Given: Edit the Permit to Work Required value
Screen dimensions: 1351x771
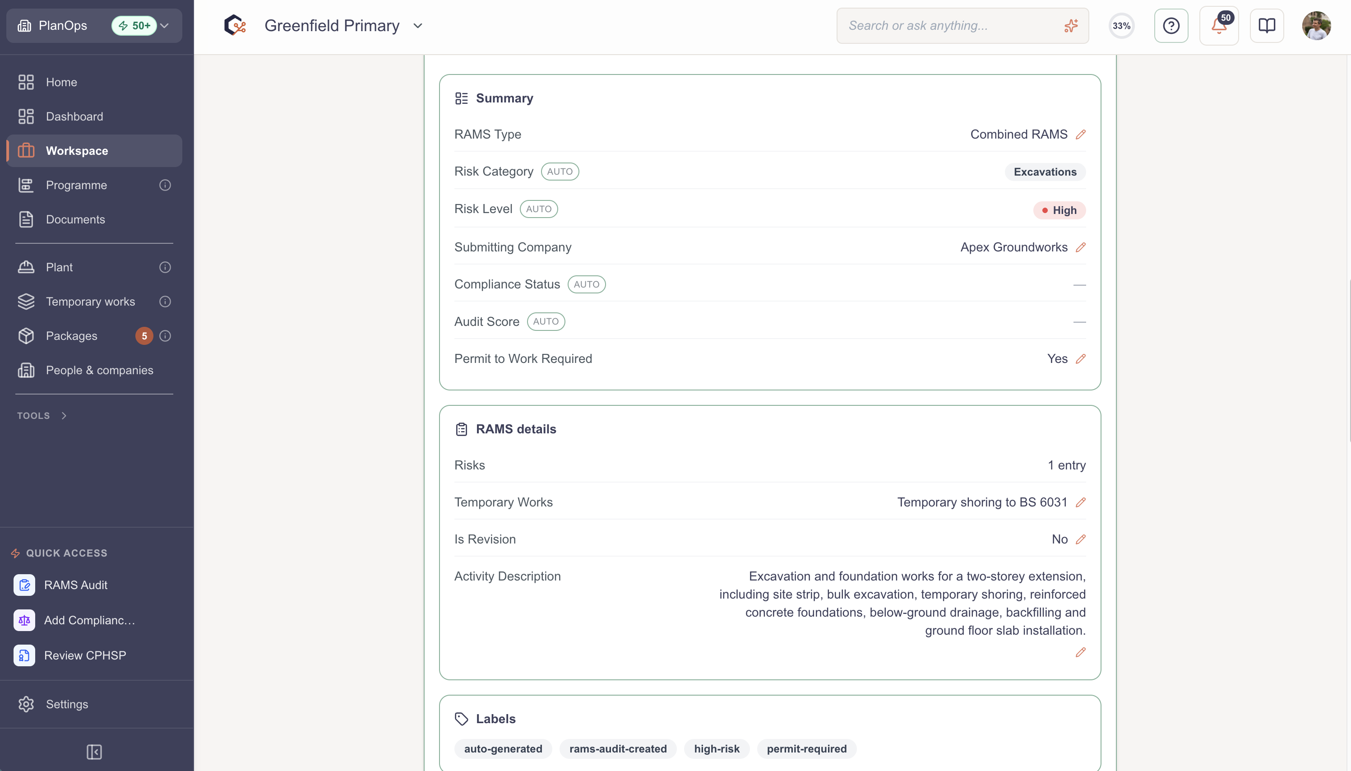Looking at the screenshot, I should click(x=1081, y=358).
